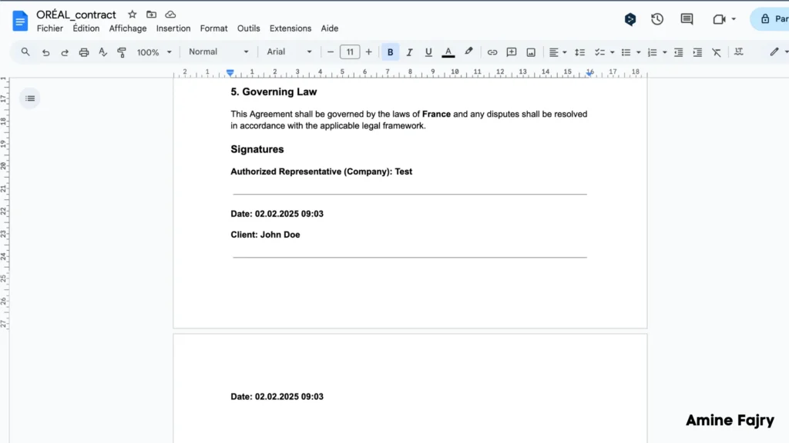Rename the ORÉAL_contract title
Screen dimensions: 789x443
coord(76,15)
